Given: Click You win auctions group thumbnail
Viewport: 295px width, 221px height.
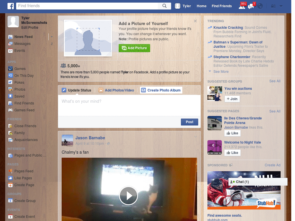Looking at the screenshot, I should tap(215, 94).
